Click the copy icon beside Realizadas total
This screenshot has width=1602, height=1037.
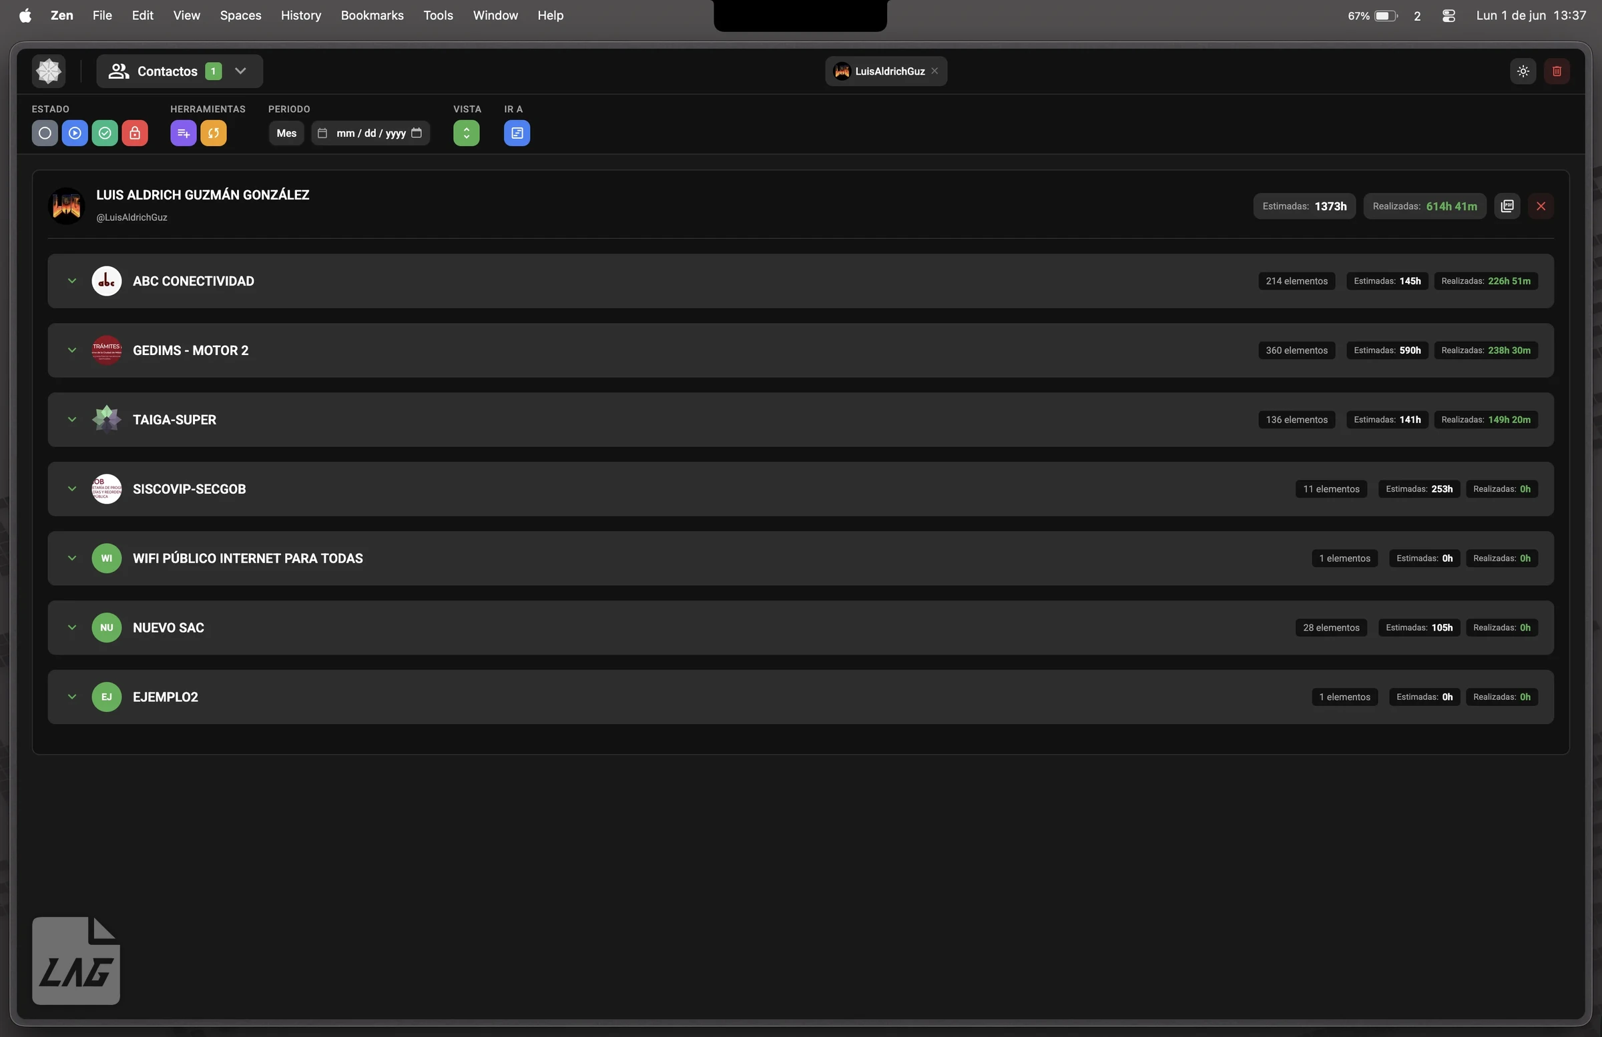tap(1507, 206)
